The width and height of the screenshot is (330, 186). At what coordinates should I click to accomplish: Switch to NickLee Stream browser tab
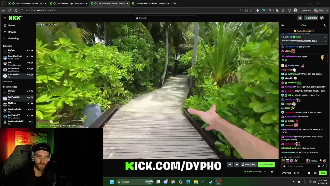coord(27,3)
